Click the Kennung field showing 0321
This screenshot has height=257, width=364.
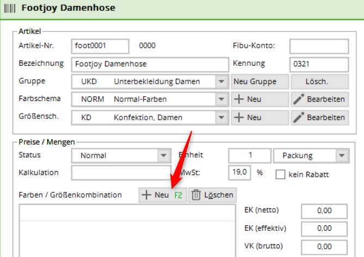point(319,64)
